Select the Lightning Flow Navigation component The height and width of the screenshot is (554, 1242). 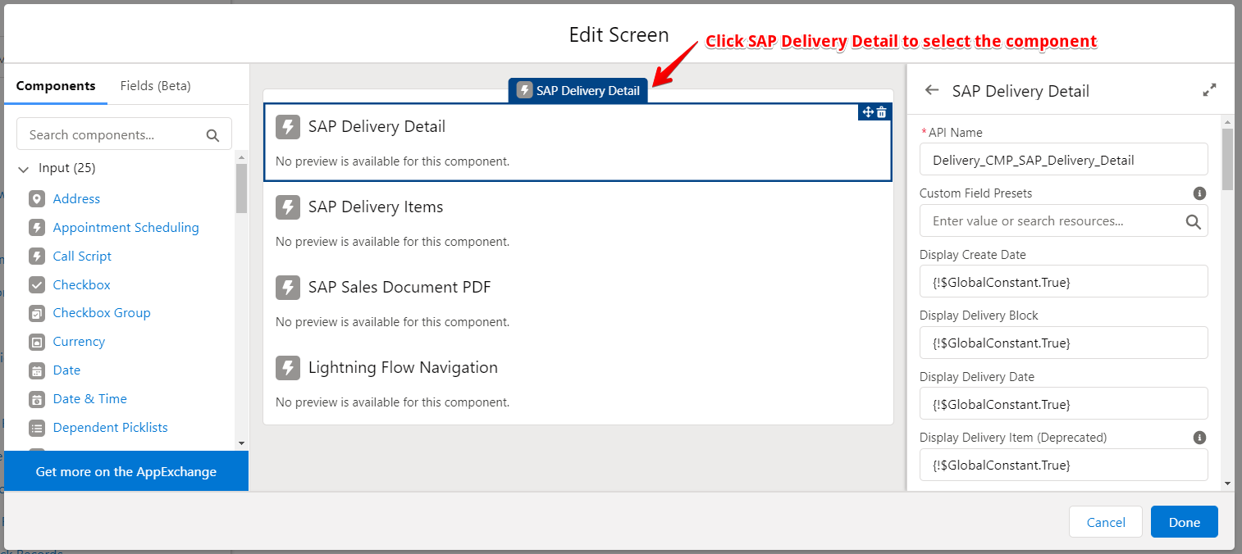[x=578, y=383]
